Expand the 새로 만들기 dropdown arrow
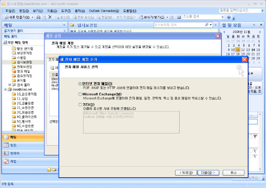 coord(32,17)
